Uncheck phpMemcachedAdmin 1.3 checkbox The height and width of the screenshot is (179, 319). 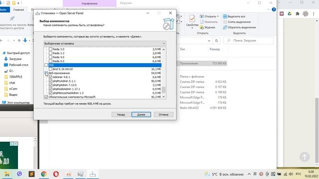tap(50, 93)
